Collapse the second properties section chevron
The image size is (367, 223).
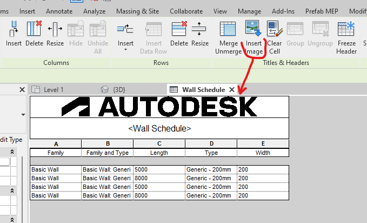pos(12,191)
